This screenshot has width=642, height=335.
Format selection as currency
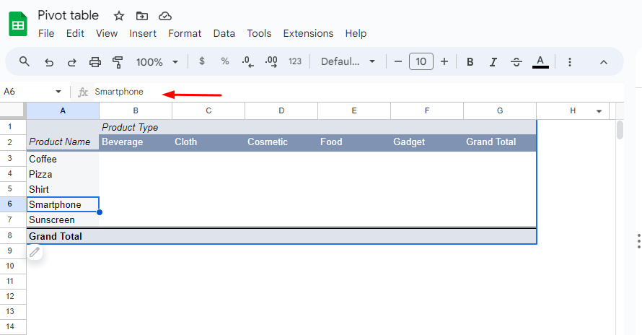click(x=202, y=62)
